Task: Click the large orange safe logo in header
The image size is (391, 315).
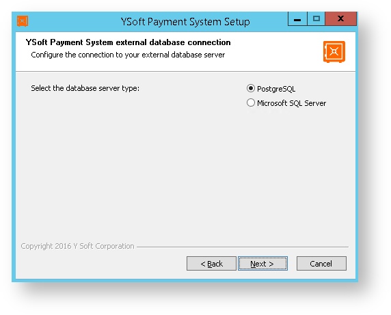Action: coord(334,51)
